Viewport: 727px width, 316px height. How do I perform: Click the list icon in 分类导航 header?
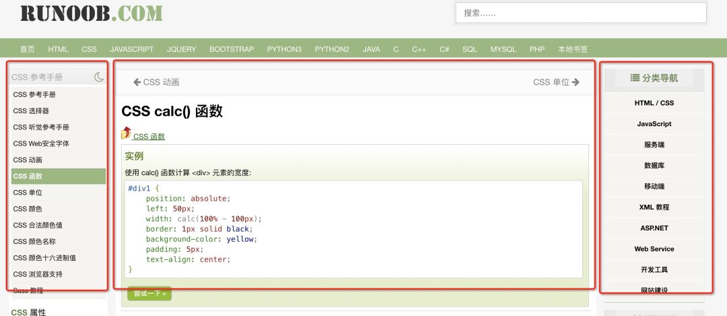click(x=635, y=78)
